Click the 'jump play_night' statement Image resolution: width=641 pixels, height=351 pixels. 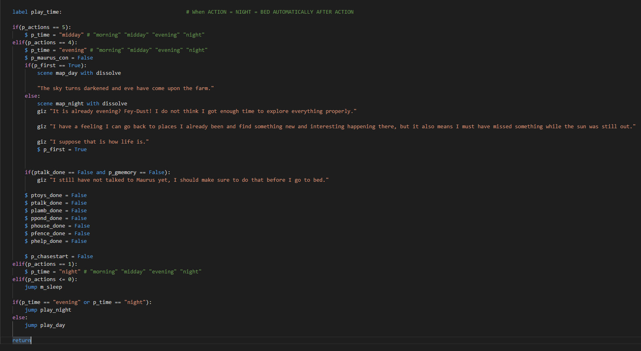pyautogui.click(x=48, y=310)
